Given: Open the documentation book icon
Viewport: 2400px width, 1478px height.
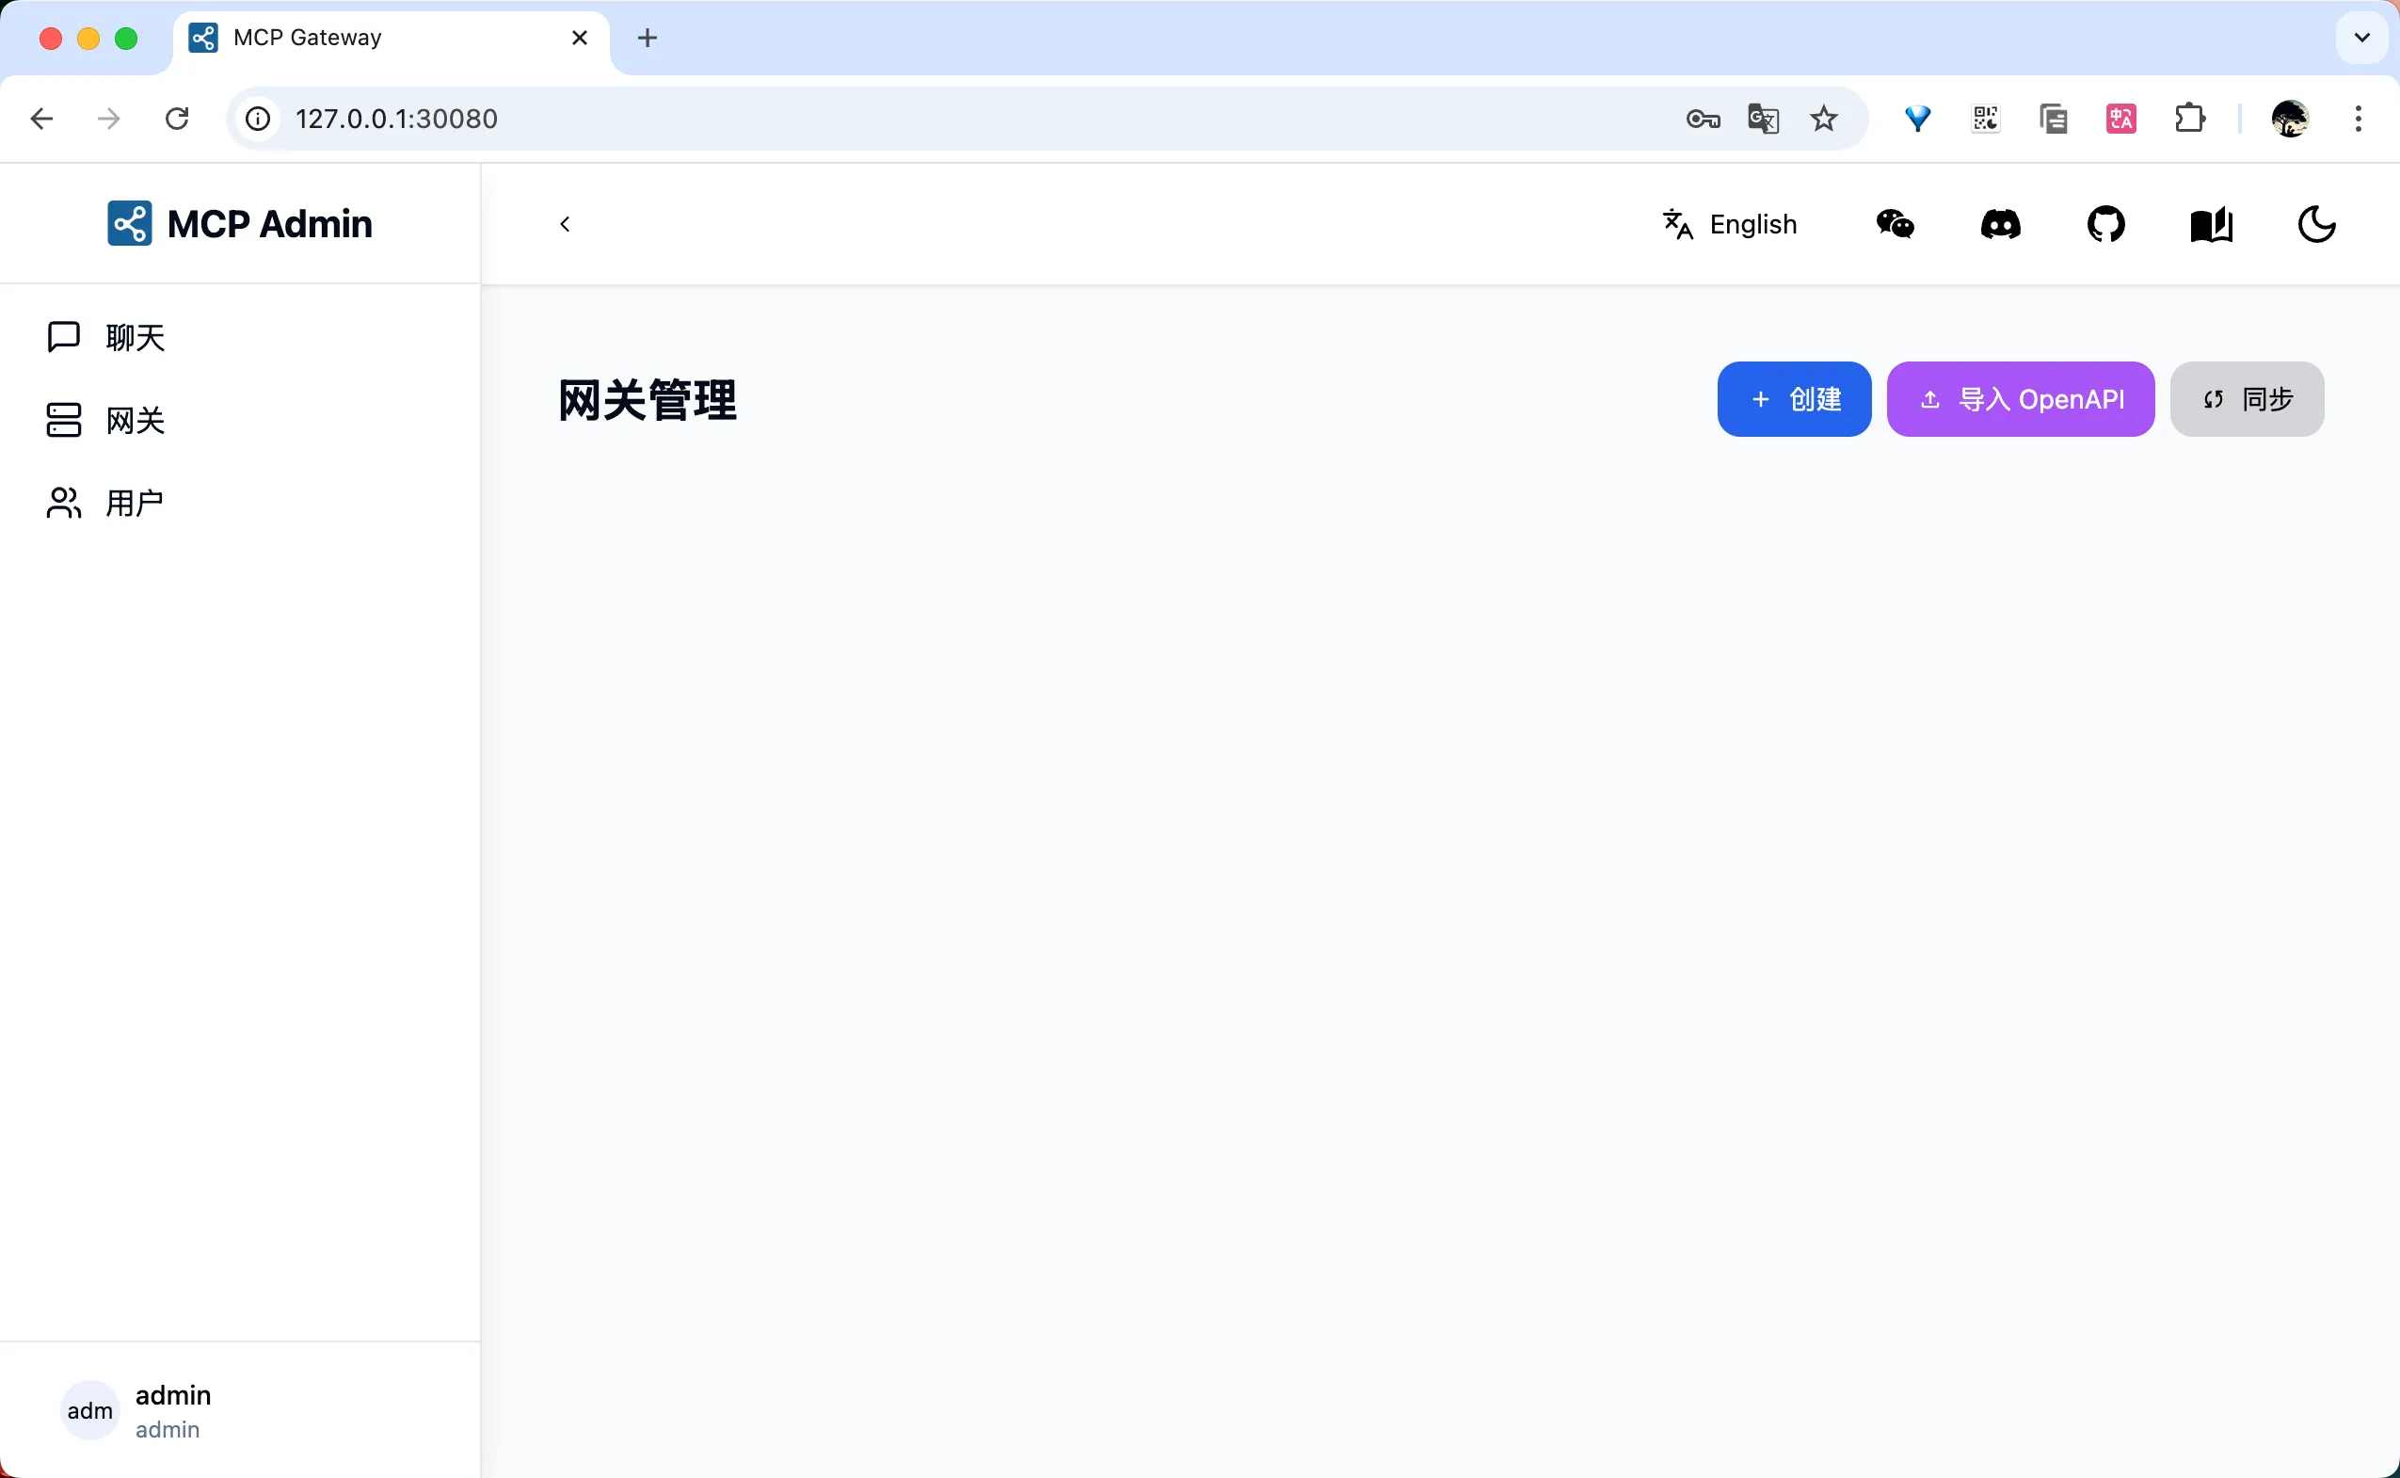Looking at the screenshot, I should [2211, 223].
